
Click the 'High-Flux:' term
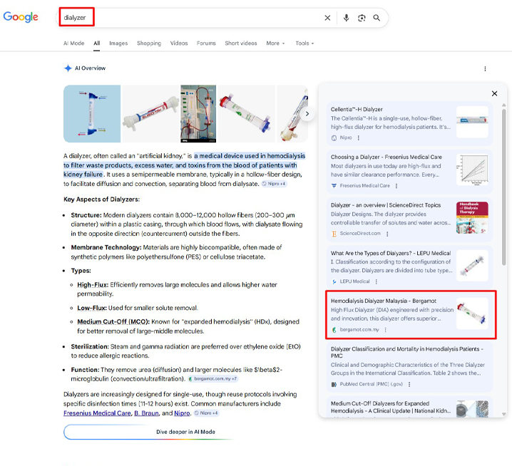click(93, 285)
